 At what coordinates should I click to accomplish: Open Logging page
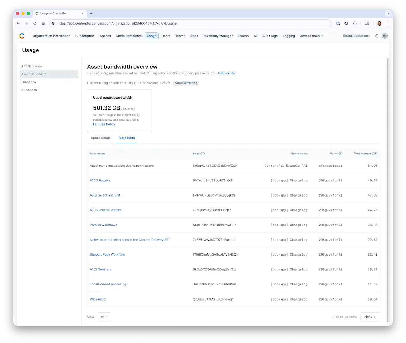pos(289,36)
